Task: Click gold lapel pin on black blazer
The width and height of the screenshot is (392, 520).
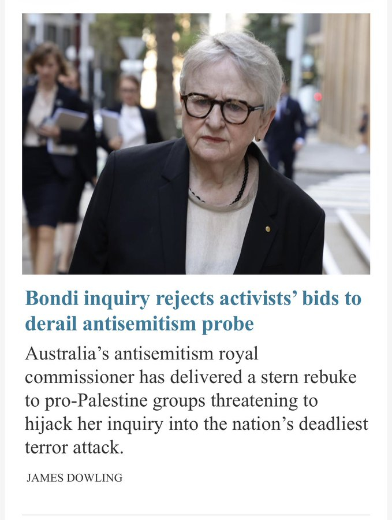Action: (268, 229)
